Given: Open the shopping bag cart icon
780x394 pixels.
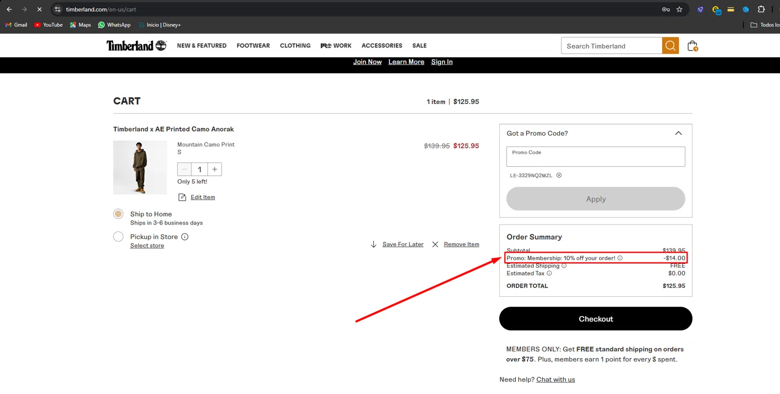Looking at the screenshot, I should click(x=692, y=46).
